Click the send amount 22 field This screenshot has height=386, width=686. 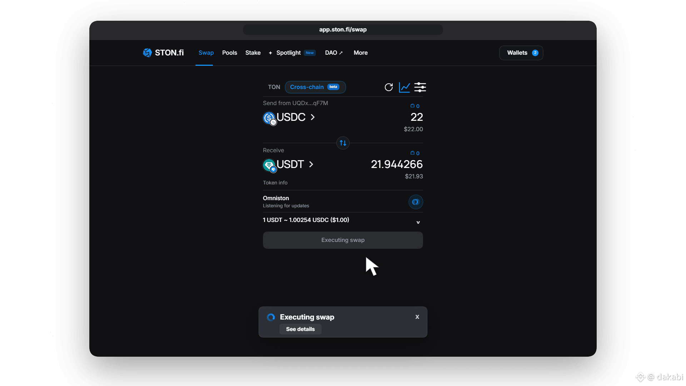(x=417, y=117)
